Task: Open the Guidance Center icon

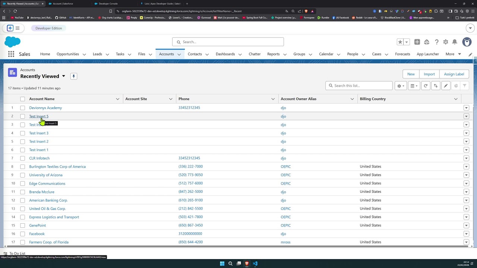Action: point(427,42)
